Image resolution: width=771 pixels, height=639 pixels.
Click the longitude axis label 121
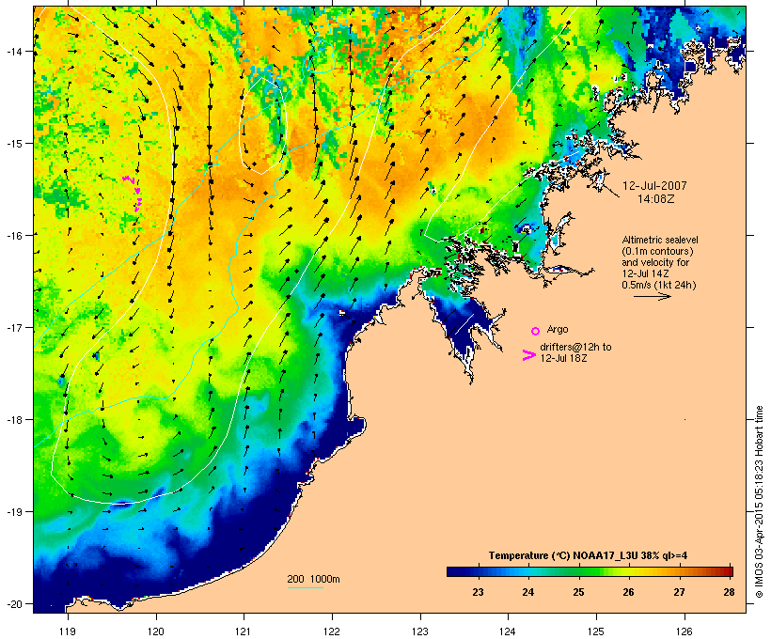(244, 631)
